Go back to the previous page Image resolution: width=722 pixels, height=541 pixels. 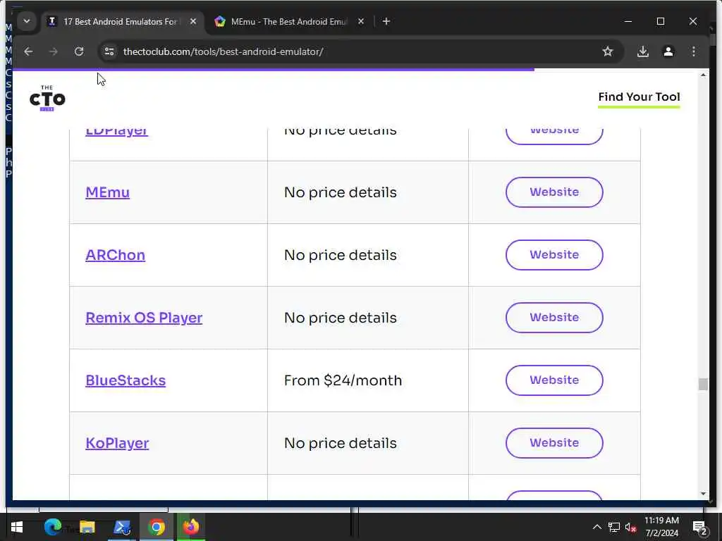pyautogui.click(x=28, y=51)
